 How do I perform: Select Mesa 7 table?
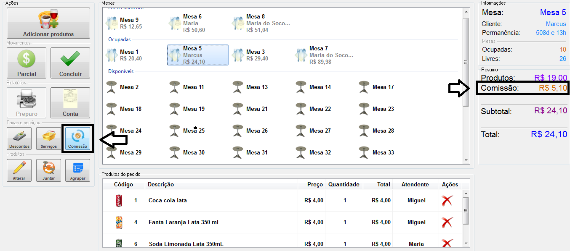pyautogui.click(x=324, y=55)
